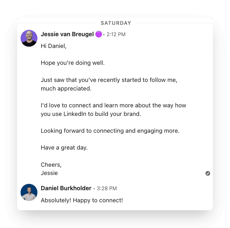Click the 2:12 PM timestamp

[116, 35]
